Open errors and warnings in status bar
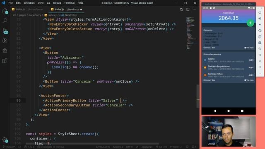Image resolution: width=265 pixels, height=149 pixels. click(x=29, y=147)
